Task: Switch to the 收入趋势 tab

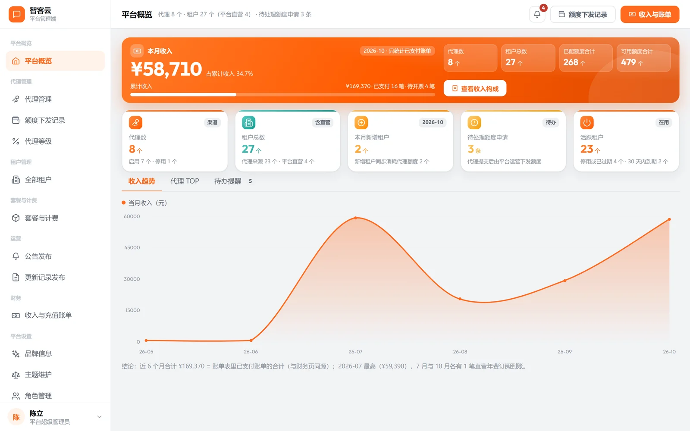Action: coord(141,181)
